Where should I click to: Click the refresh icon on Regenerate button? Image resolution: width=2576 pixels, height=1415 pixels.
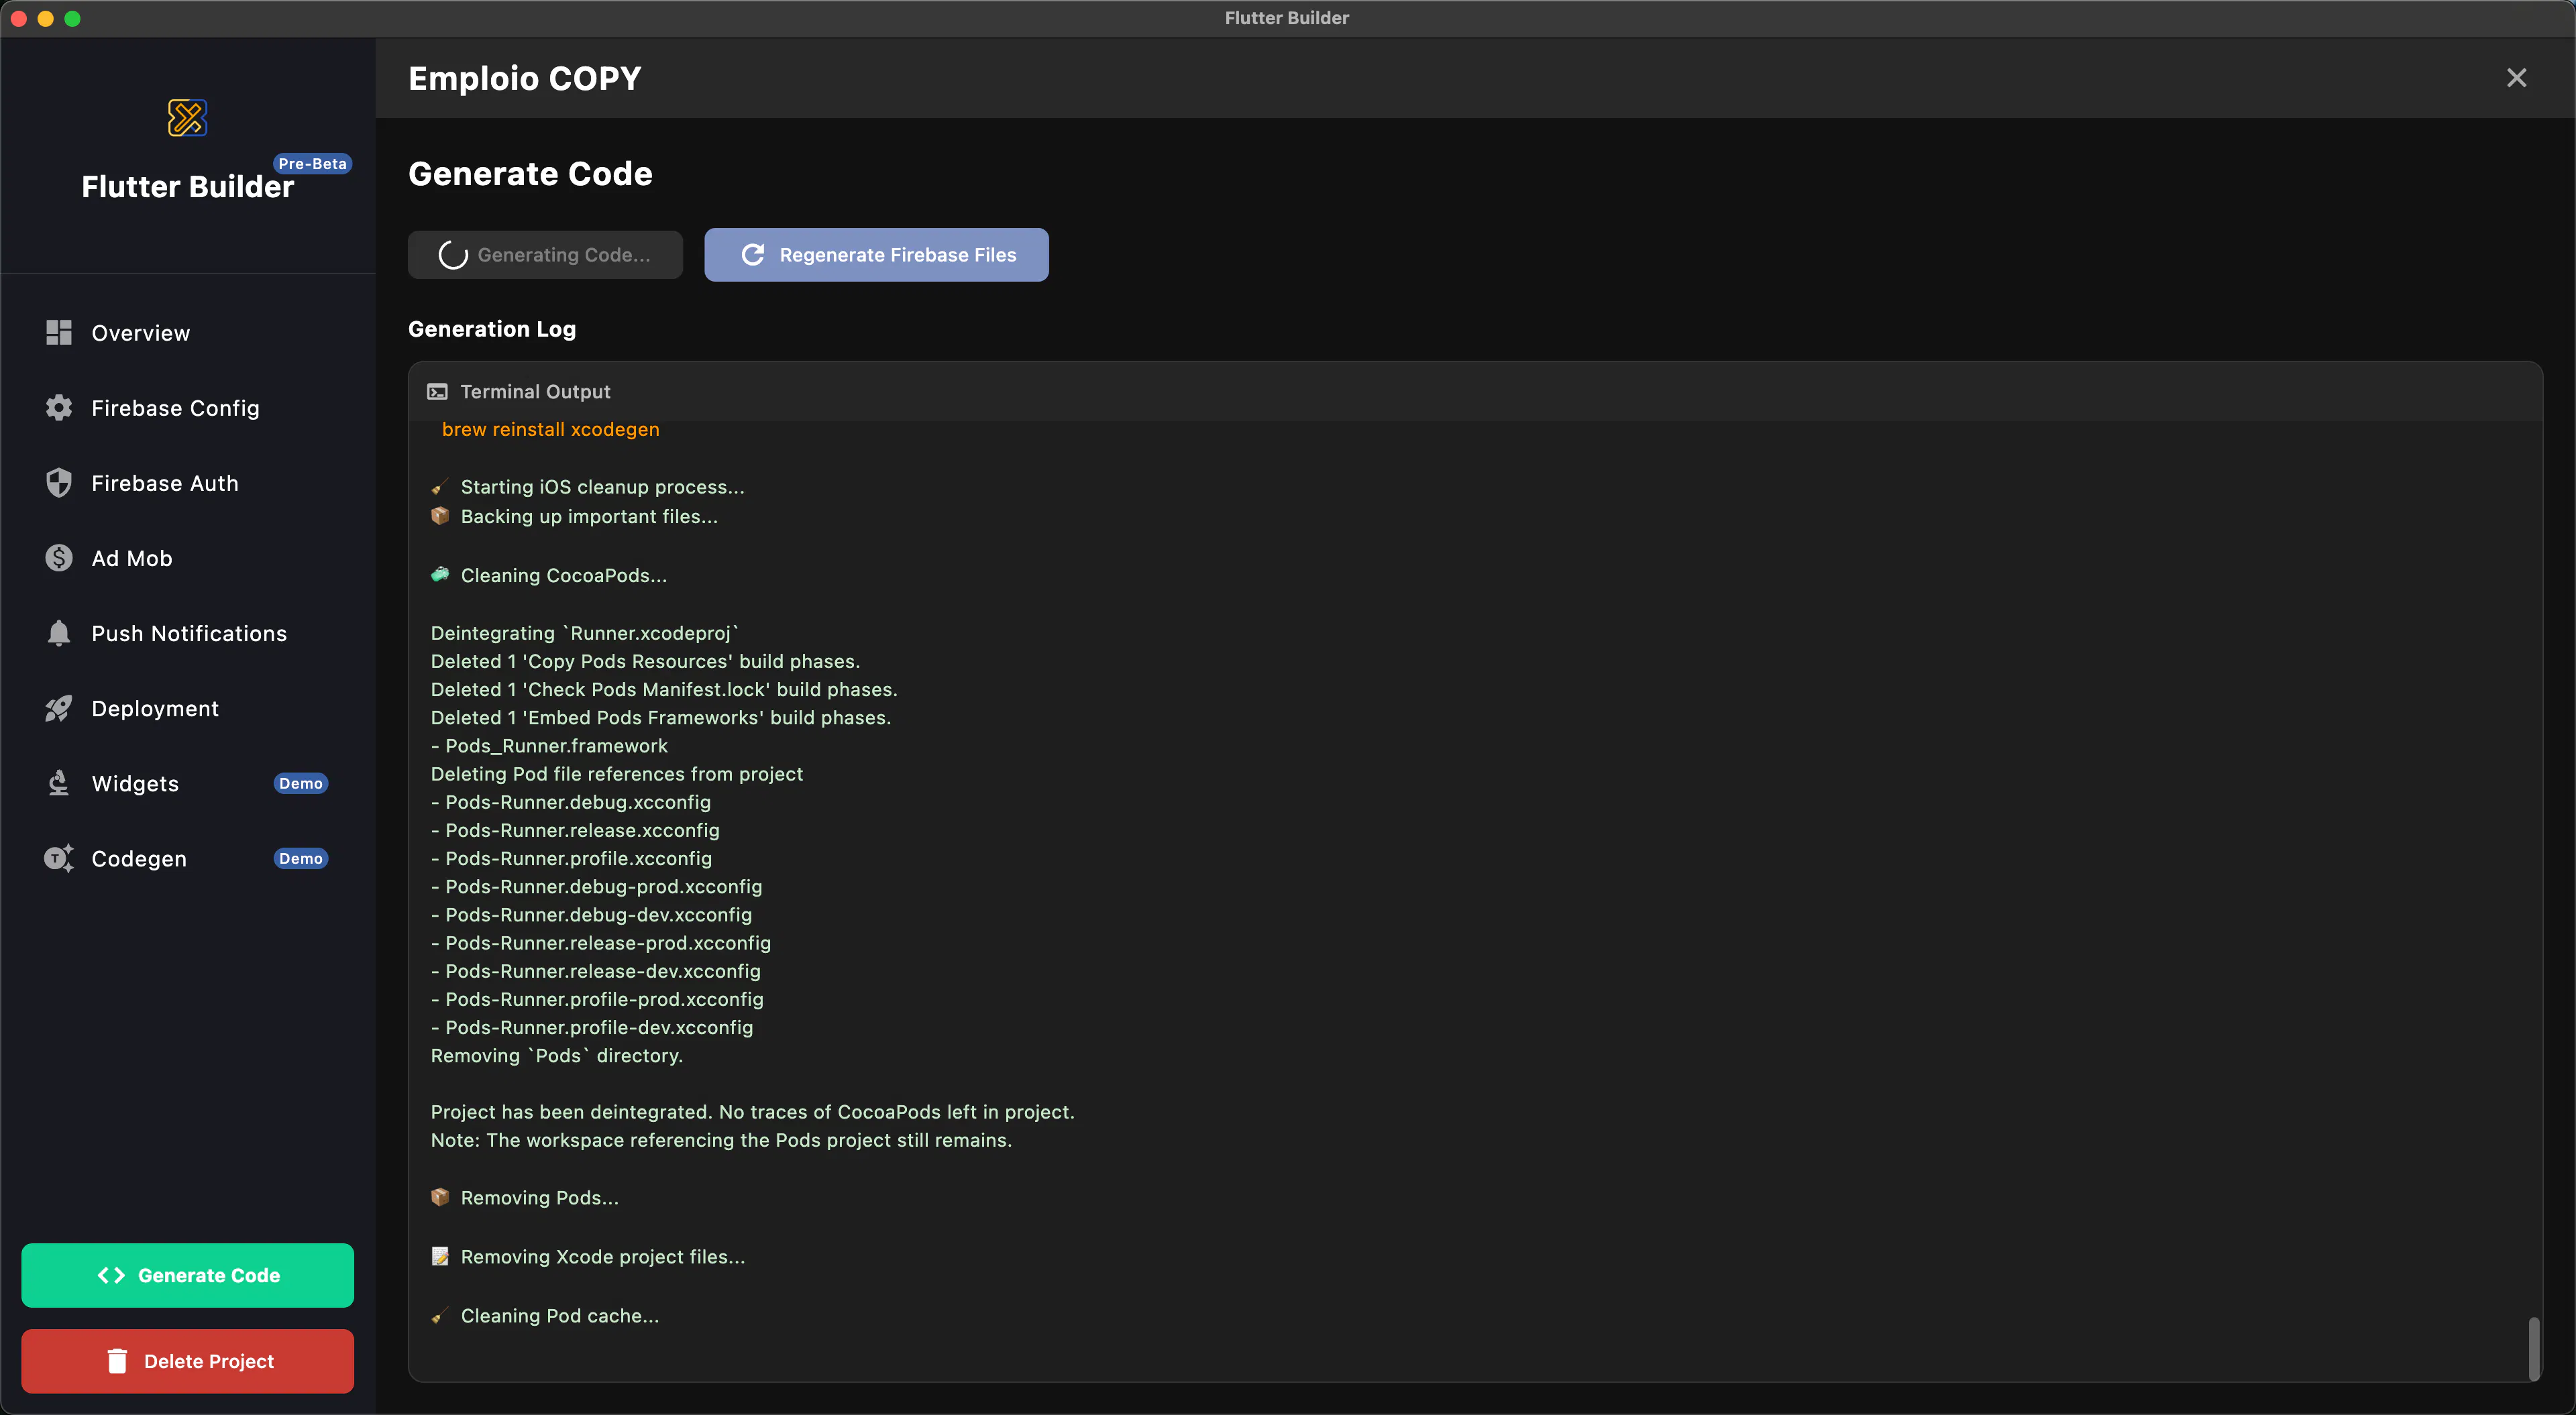point(753,255)
